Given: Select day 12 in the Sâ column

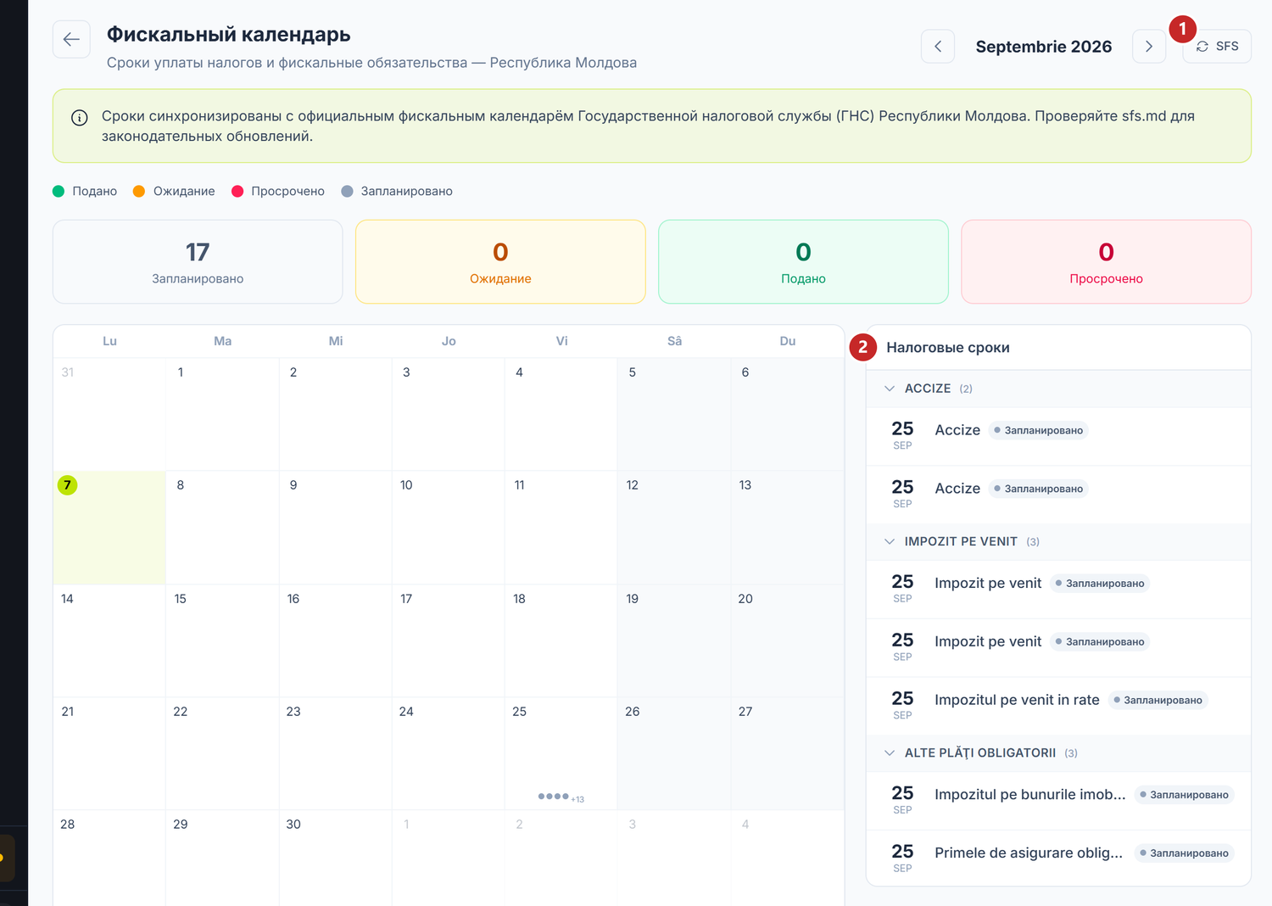Looking at the screenshot, I should (673, 527).
